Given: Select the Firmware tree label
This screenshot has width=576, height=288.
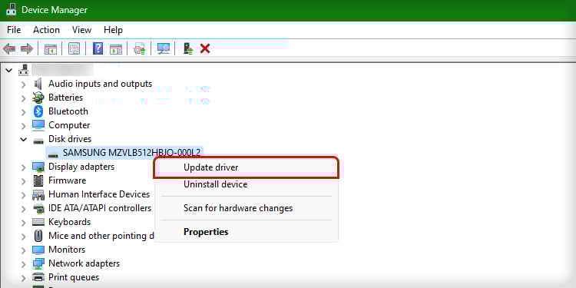Looking at the screenshot, I should coord(68,180).
